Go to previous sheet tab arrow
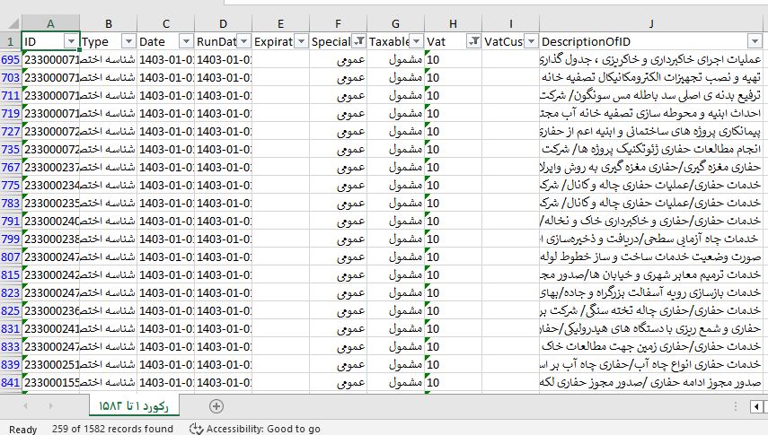This screenshot has height=435, width=768. click(25, 405)
